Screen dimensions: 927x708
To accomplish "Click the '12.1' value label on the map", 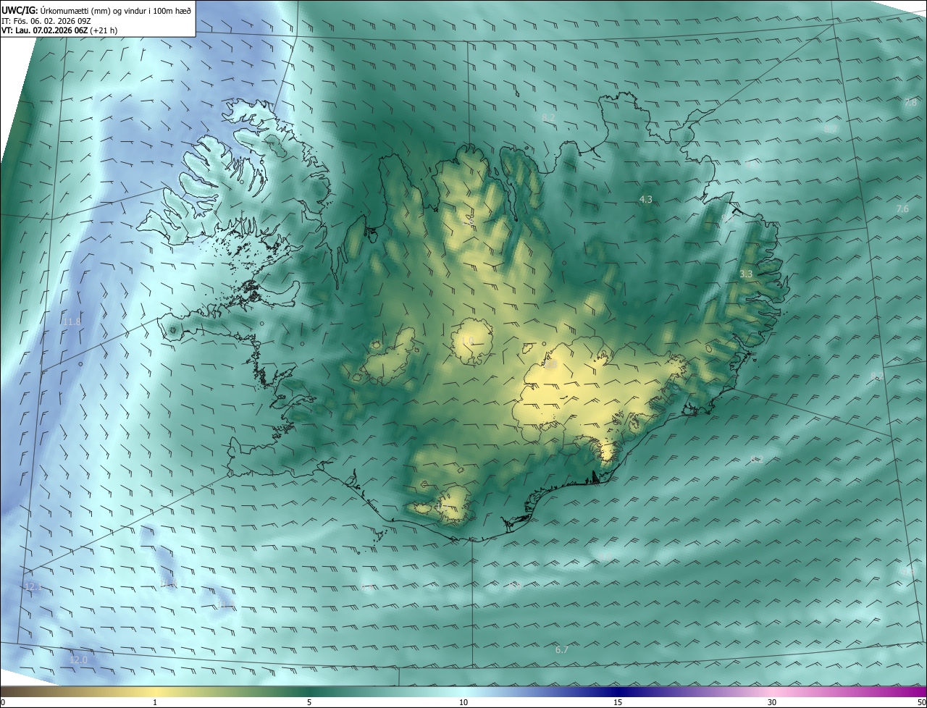I will [33, 587].
